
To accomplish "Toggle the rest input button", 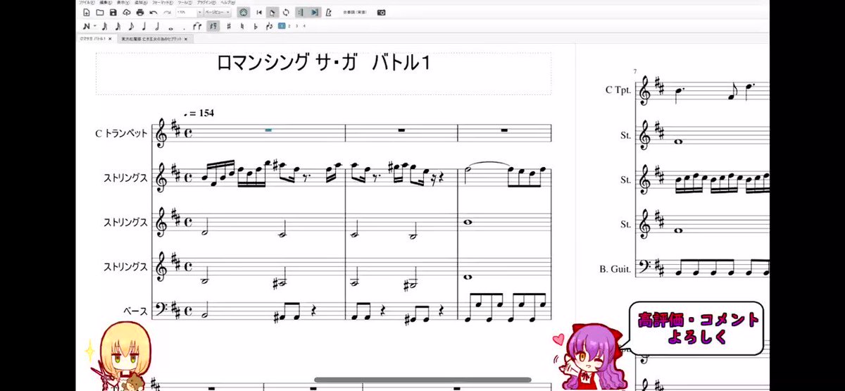I will pos(213,26).
